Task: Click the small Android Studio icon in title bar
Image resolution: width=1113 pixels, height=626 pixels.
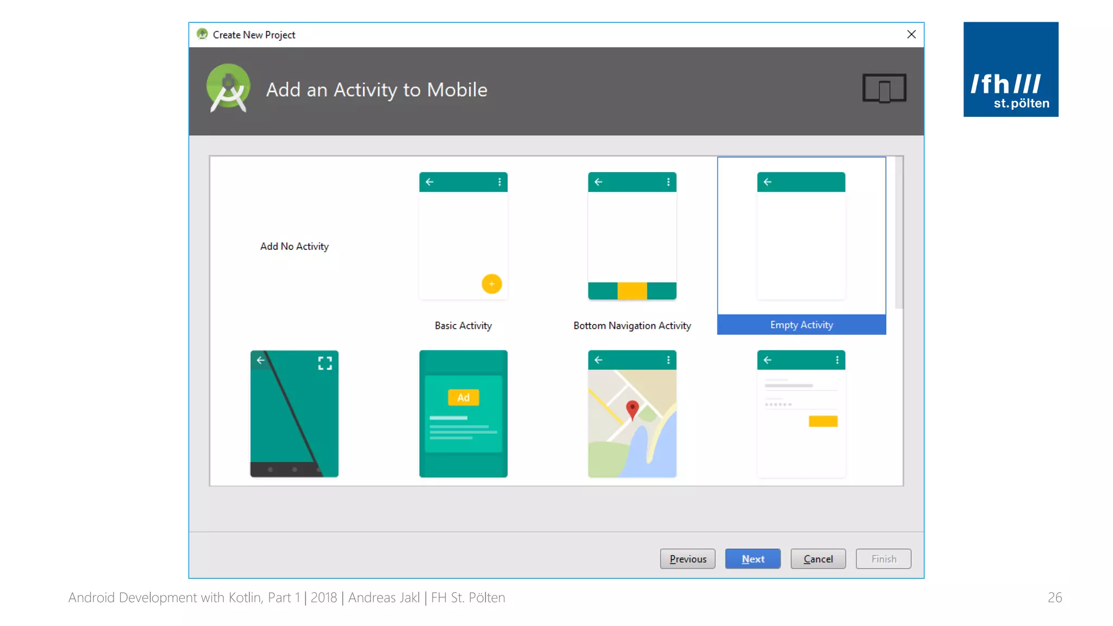Action: [202, 34]
